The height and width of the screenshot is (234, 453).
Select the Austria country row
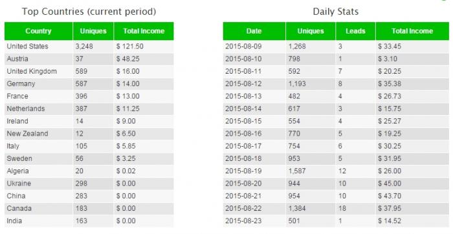pos(89,59)
